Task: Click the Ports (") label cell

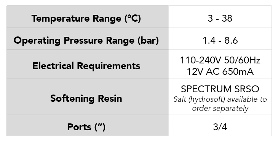Action: coord(88,126)
